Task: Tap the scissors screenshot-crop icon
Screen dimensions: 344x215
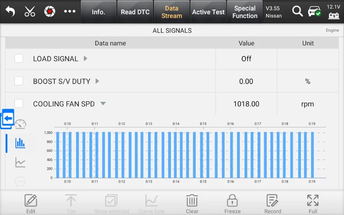Action: click(30, 11)
